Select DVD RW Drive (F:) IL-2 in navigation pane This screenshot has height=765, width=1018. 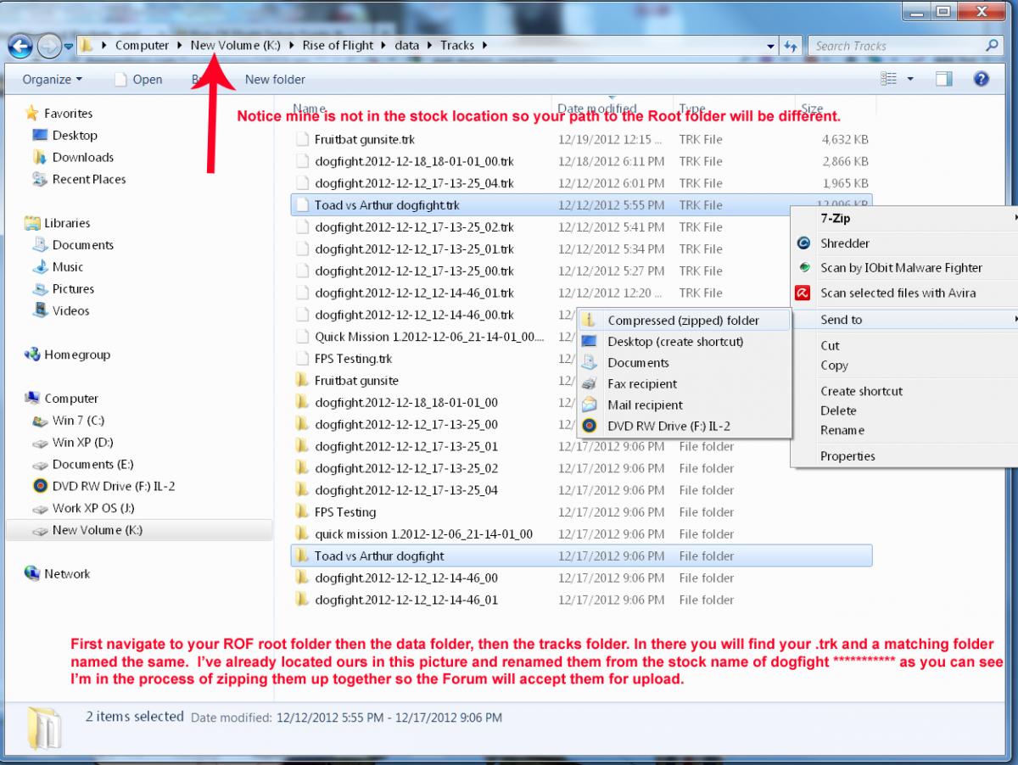point(114,486)
